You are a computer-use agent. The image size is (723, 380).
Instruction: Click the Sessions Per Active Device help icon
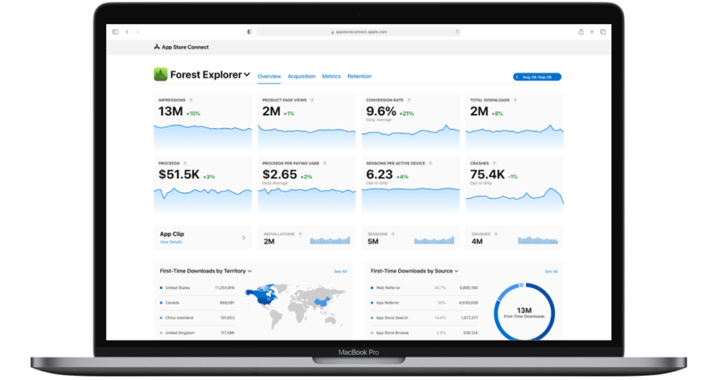(431, 163)
